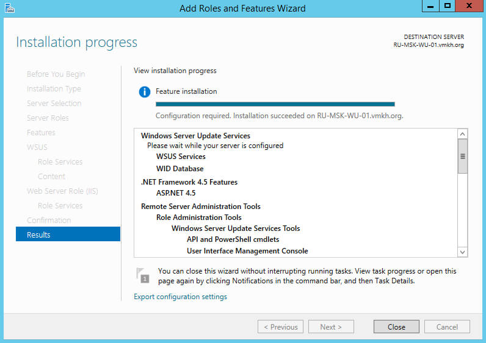This screenshot has width=486, height=343.
Task: Click the Windows Server Update Services Tools entry
Action: point(236,228)
